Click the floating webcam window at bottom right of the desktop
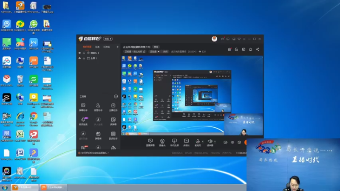The width and height of the screenshot is (340, 191). [293, 165]
